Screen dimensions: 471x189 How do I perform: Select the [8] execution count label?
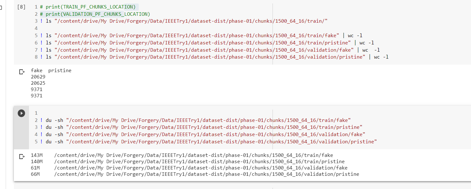click(21, 7)
